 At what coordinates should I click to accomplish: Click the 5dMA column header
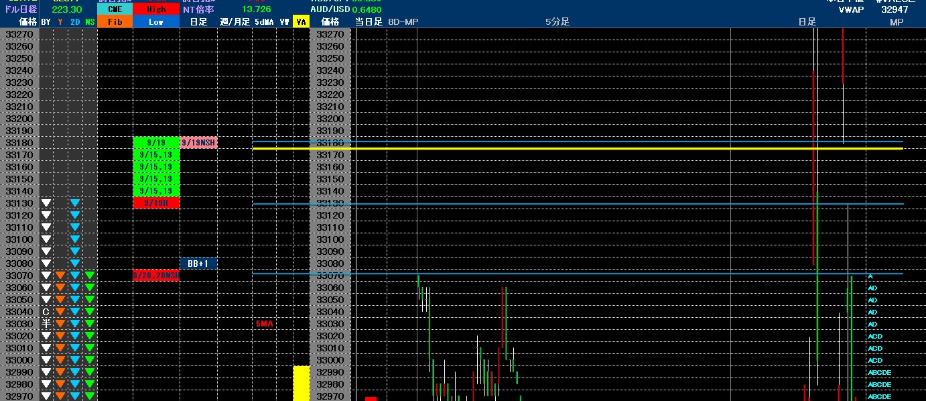[264, 21]
